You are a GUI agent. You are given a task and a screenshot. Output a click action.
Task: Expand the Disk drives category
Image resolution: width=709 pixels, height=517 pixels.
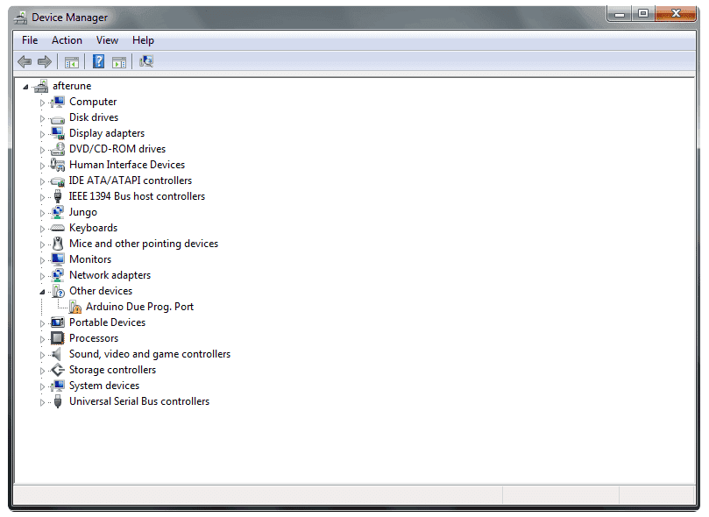point(41,118)
